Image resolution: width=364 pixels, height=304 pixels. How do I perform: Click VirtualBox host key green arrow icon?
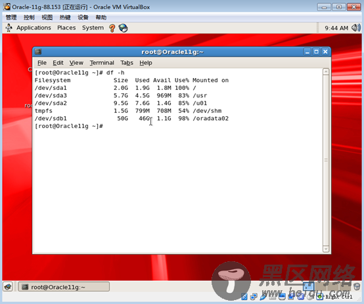pyautogui.click(x=320, y=296)
